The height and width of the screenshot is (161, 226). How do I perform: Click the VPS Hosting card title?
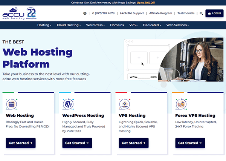pos(132,115)
